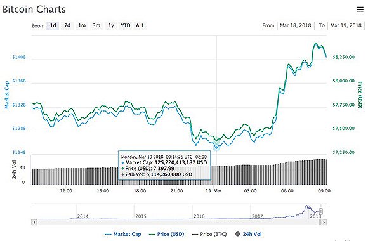Click the highlighted Price (USD) data point
368x241 pixels.
(x=216, y=140)
